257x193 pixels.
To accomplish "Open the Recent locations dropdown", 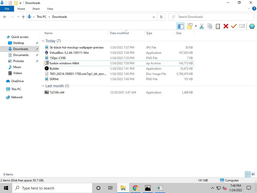I will pyautogui.click(x=18, y=17).
